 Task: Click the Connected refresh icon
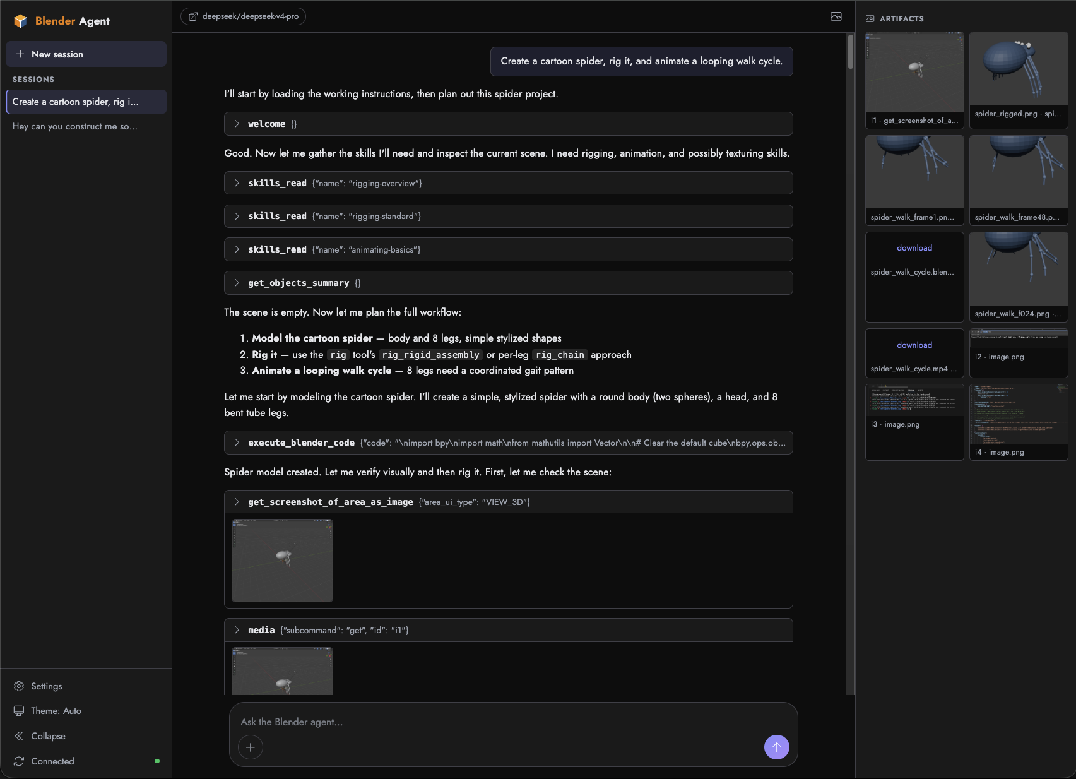[x=19, y=761]
